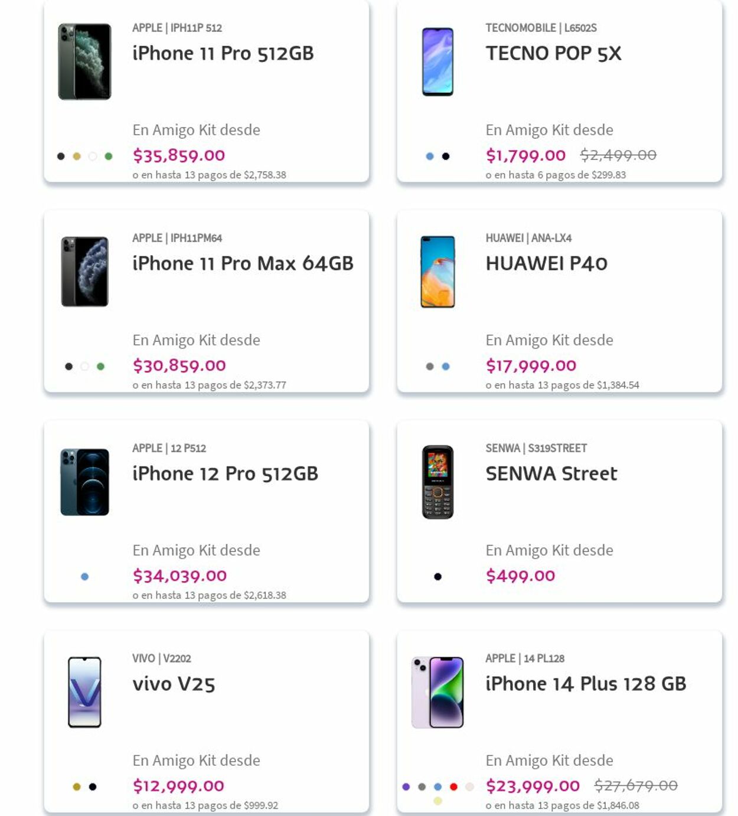Click the HUAWEI P40 phone picture

pyautogui.click(x=437, y=272)
